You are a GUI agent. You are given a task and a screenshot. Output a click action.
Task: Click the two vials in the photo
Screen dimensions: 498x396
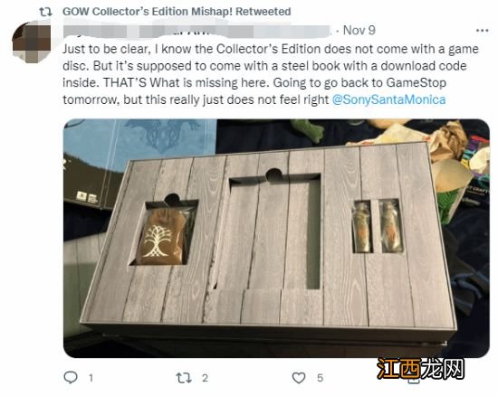(378, 227)
